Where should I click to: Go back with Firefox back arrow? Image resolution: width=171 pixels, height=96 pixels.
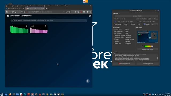click(7, 12)
